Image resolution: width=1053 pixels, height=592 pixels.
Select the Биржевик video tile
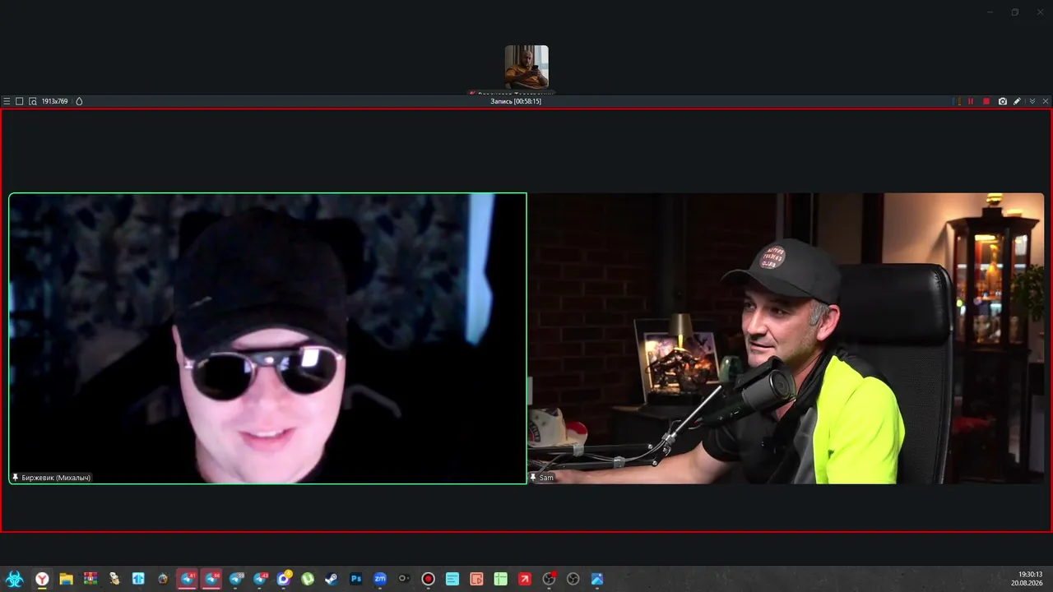pyautogui.click(x=267, y=338)
